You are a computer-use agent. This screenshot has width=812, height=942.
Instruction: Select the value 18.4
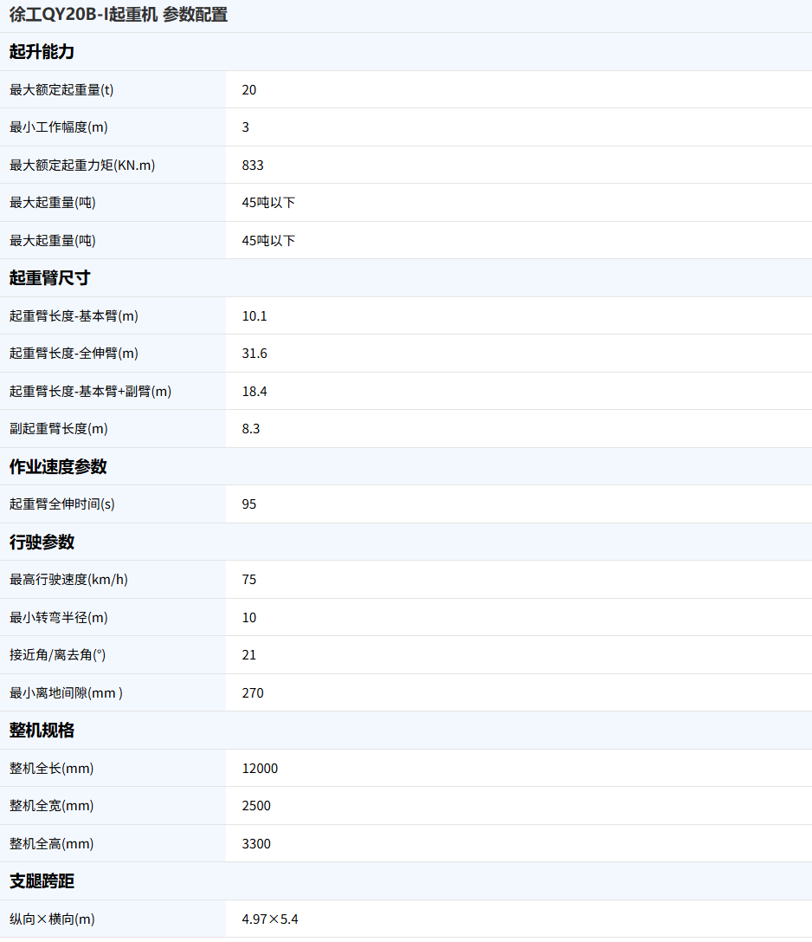tap(255, 391)
